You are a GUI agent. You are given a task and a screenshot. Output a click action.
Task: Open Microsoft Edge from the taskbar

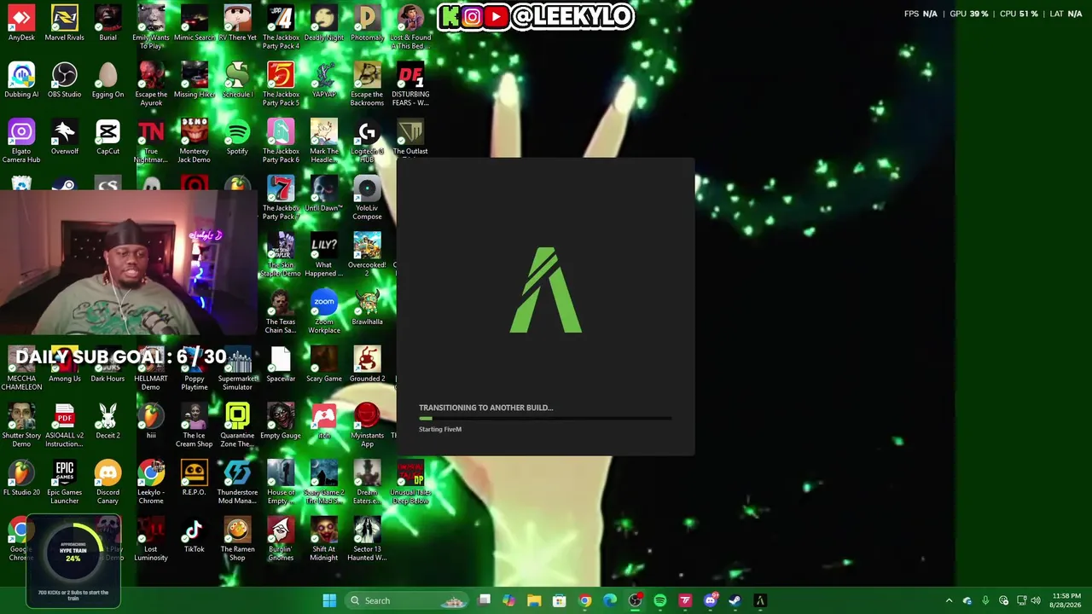[610, 600]
